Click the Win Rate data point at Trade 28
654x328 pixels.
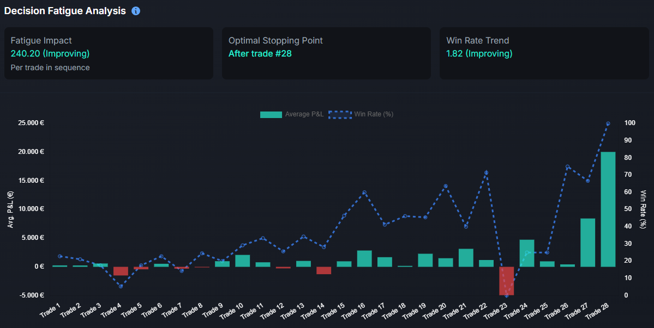pos(609,123)
